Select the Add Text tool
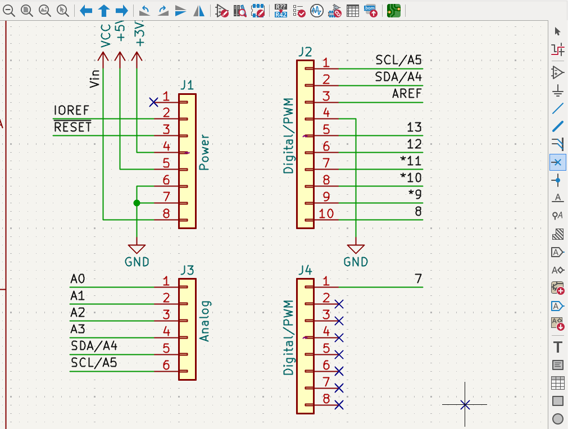This screenshot has width=568, height=429. point(557,346)
